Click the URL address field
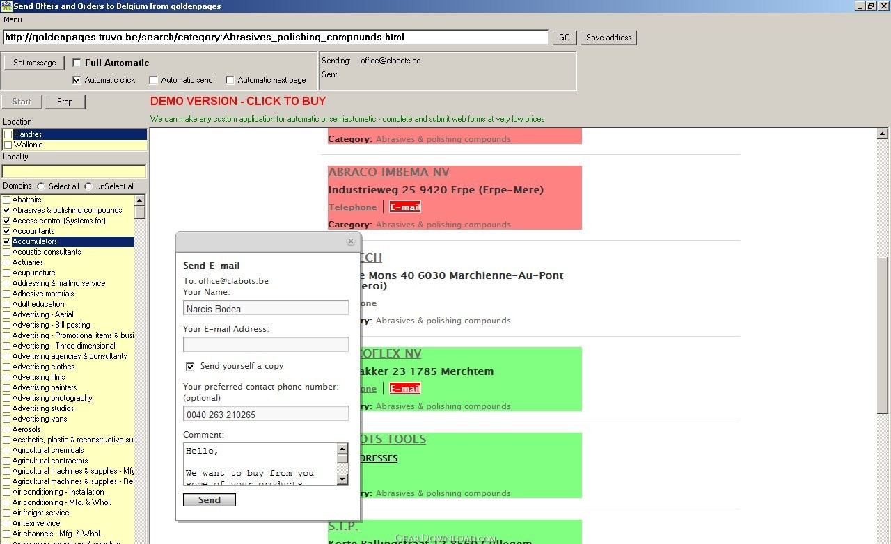Viewport: 891px width, 544px height. (276, 38)
